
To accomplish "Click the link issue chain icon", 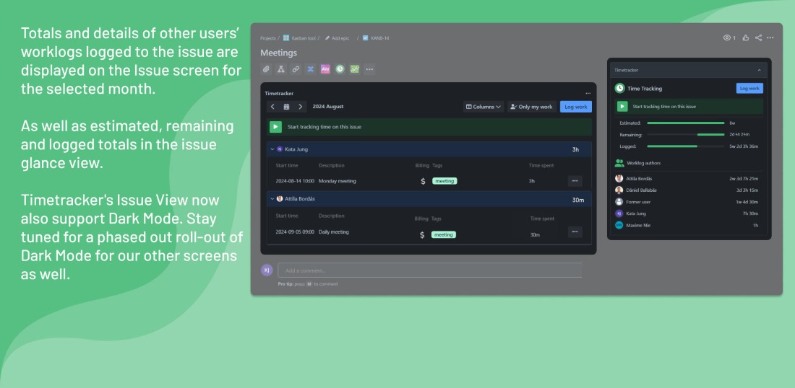I will [296, 69].
